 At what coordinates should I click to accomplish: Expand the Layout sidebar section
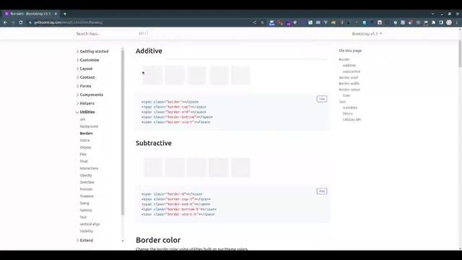click(84, 69)
